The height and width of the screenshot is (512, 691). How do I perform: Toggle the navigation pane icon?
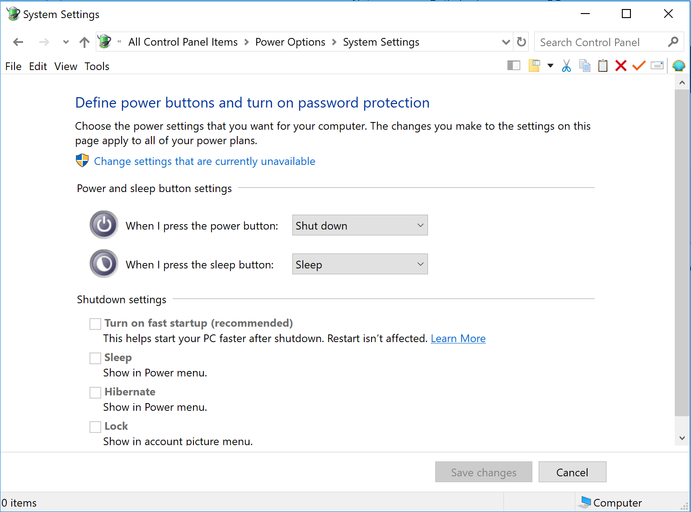tap(514, 66)
